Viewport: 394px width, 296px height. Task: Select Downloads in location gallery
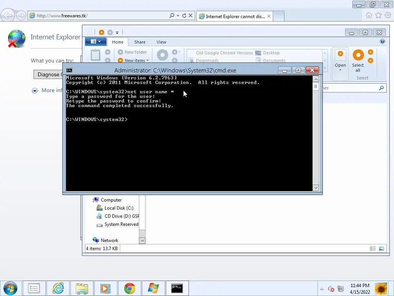pyautogui.click(x=204, y=61)
